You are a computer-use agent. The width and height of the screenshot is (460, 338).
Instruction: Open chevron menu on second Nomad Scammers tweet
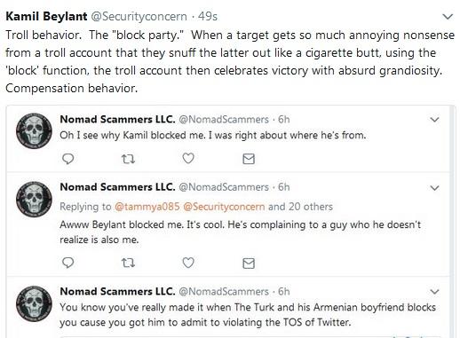[434, 188]
